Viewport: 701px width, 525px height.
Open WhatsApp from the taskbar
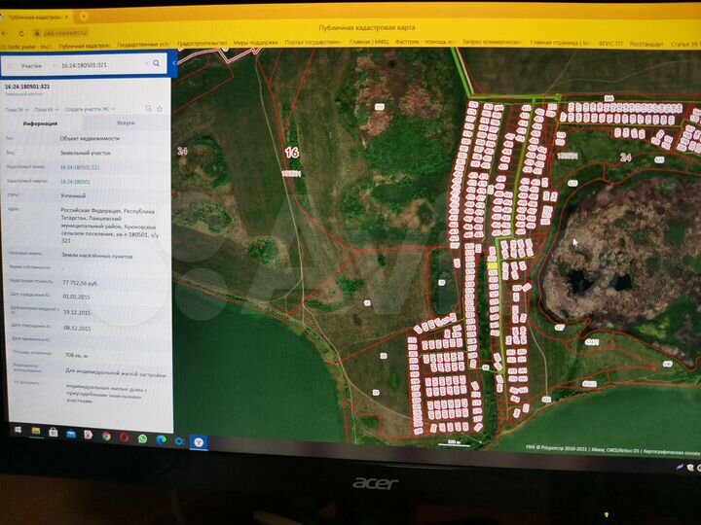(142, 438)
